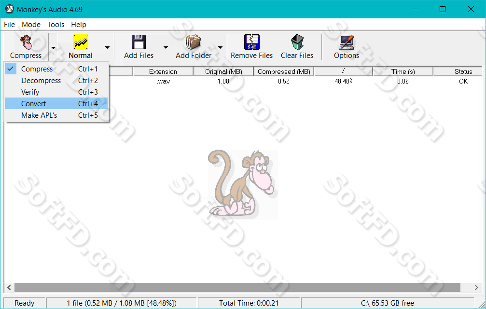Click the horizontal scrollbar left arrow

(x=9, y=288)
